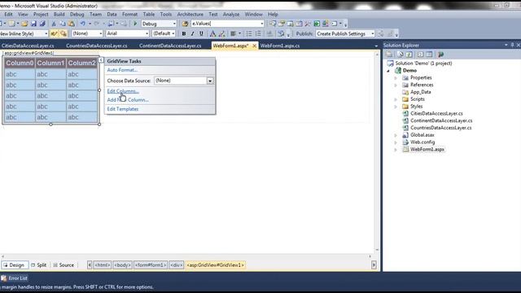Undo the last action with the Undo arrow
Screen dimensions: 521x293
[x=83, y=24]
